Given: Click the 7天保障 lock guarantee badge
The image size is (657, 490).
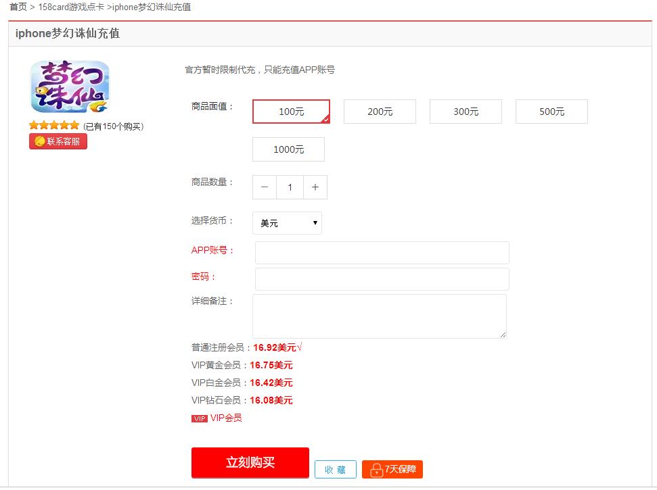Looking at the screenshot, I should (x=392, y=470).
